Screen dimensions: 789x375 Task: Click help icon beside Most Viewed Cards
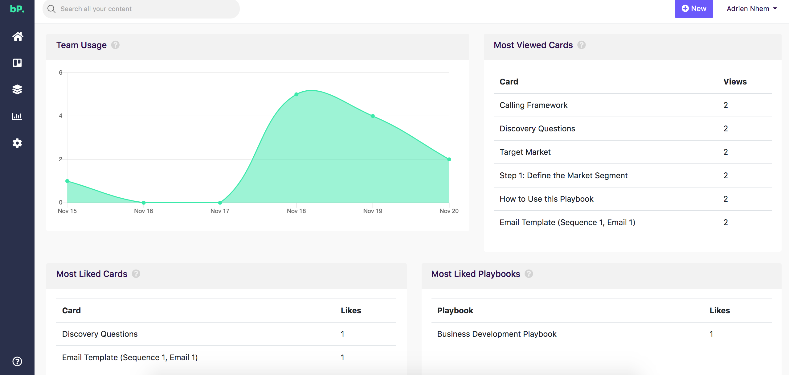coord(581,45)
